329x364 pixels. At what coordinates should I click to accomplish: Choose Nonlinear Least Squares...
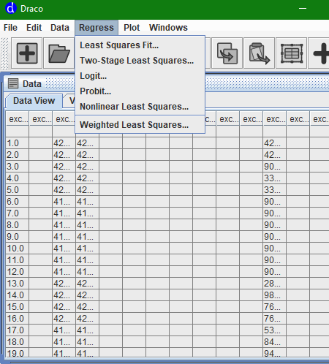point(140,107)
